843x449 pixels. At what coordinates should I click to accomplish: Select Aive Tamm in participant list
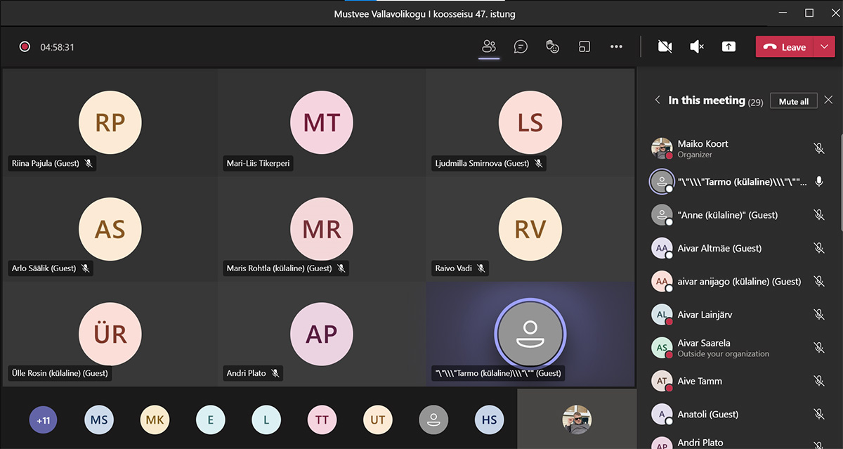tap(700, 381)
